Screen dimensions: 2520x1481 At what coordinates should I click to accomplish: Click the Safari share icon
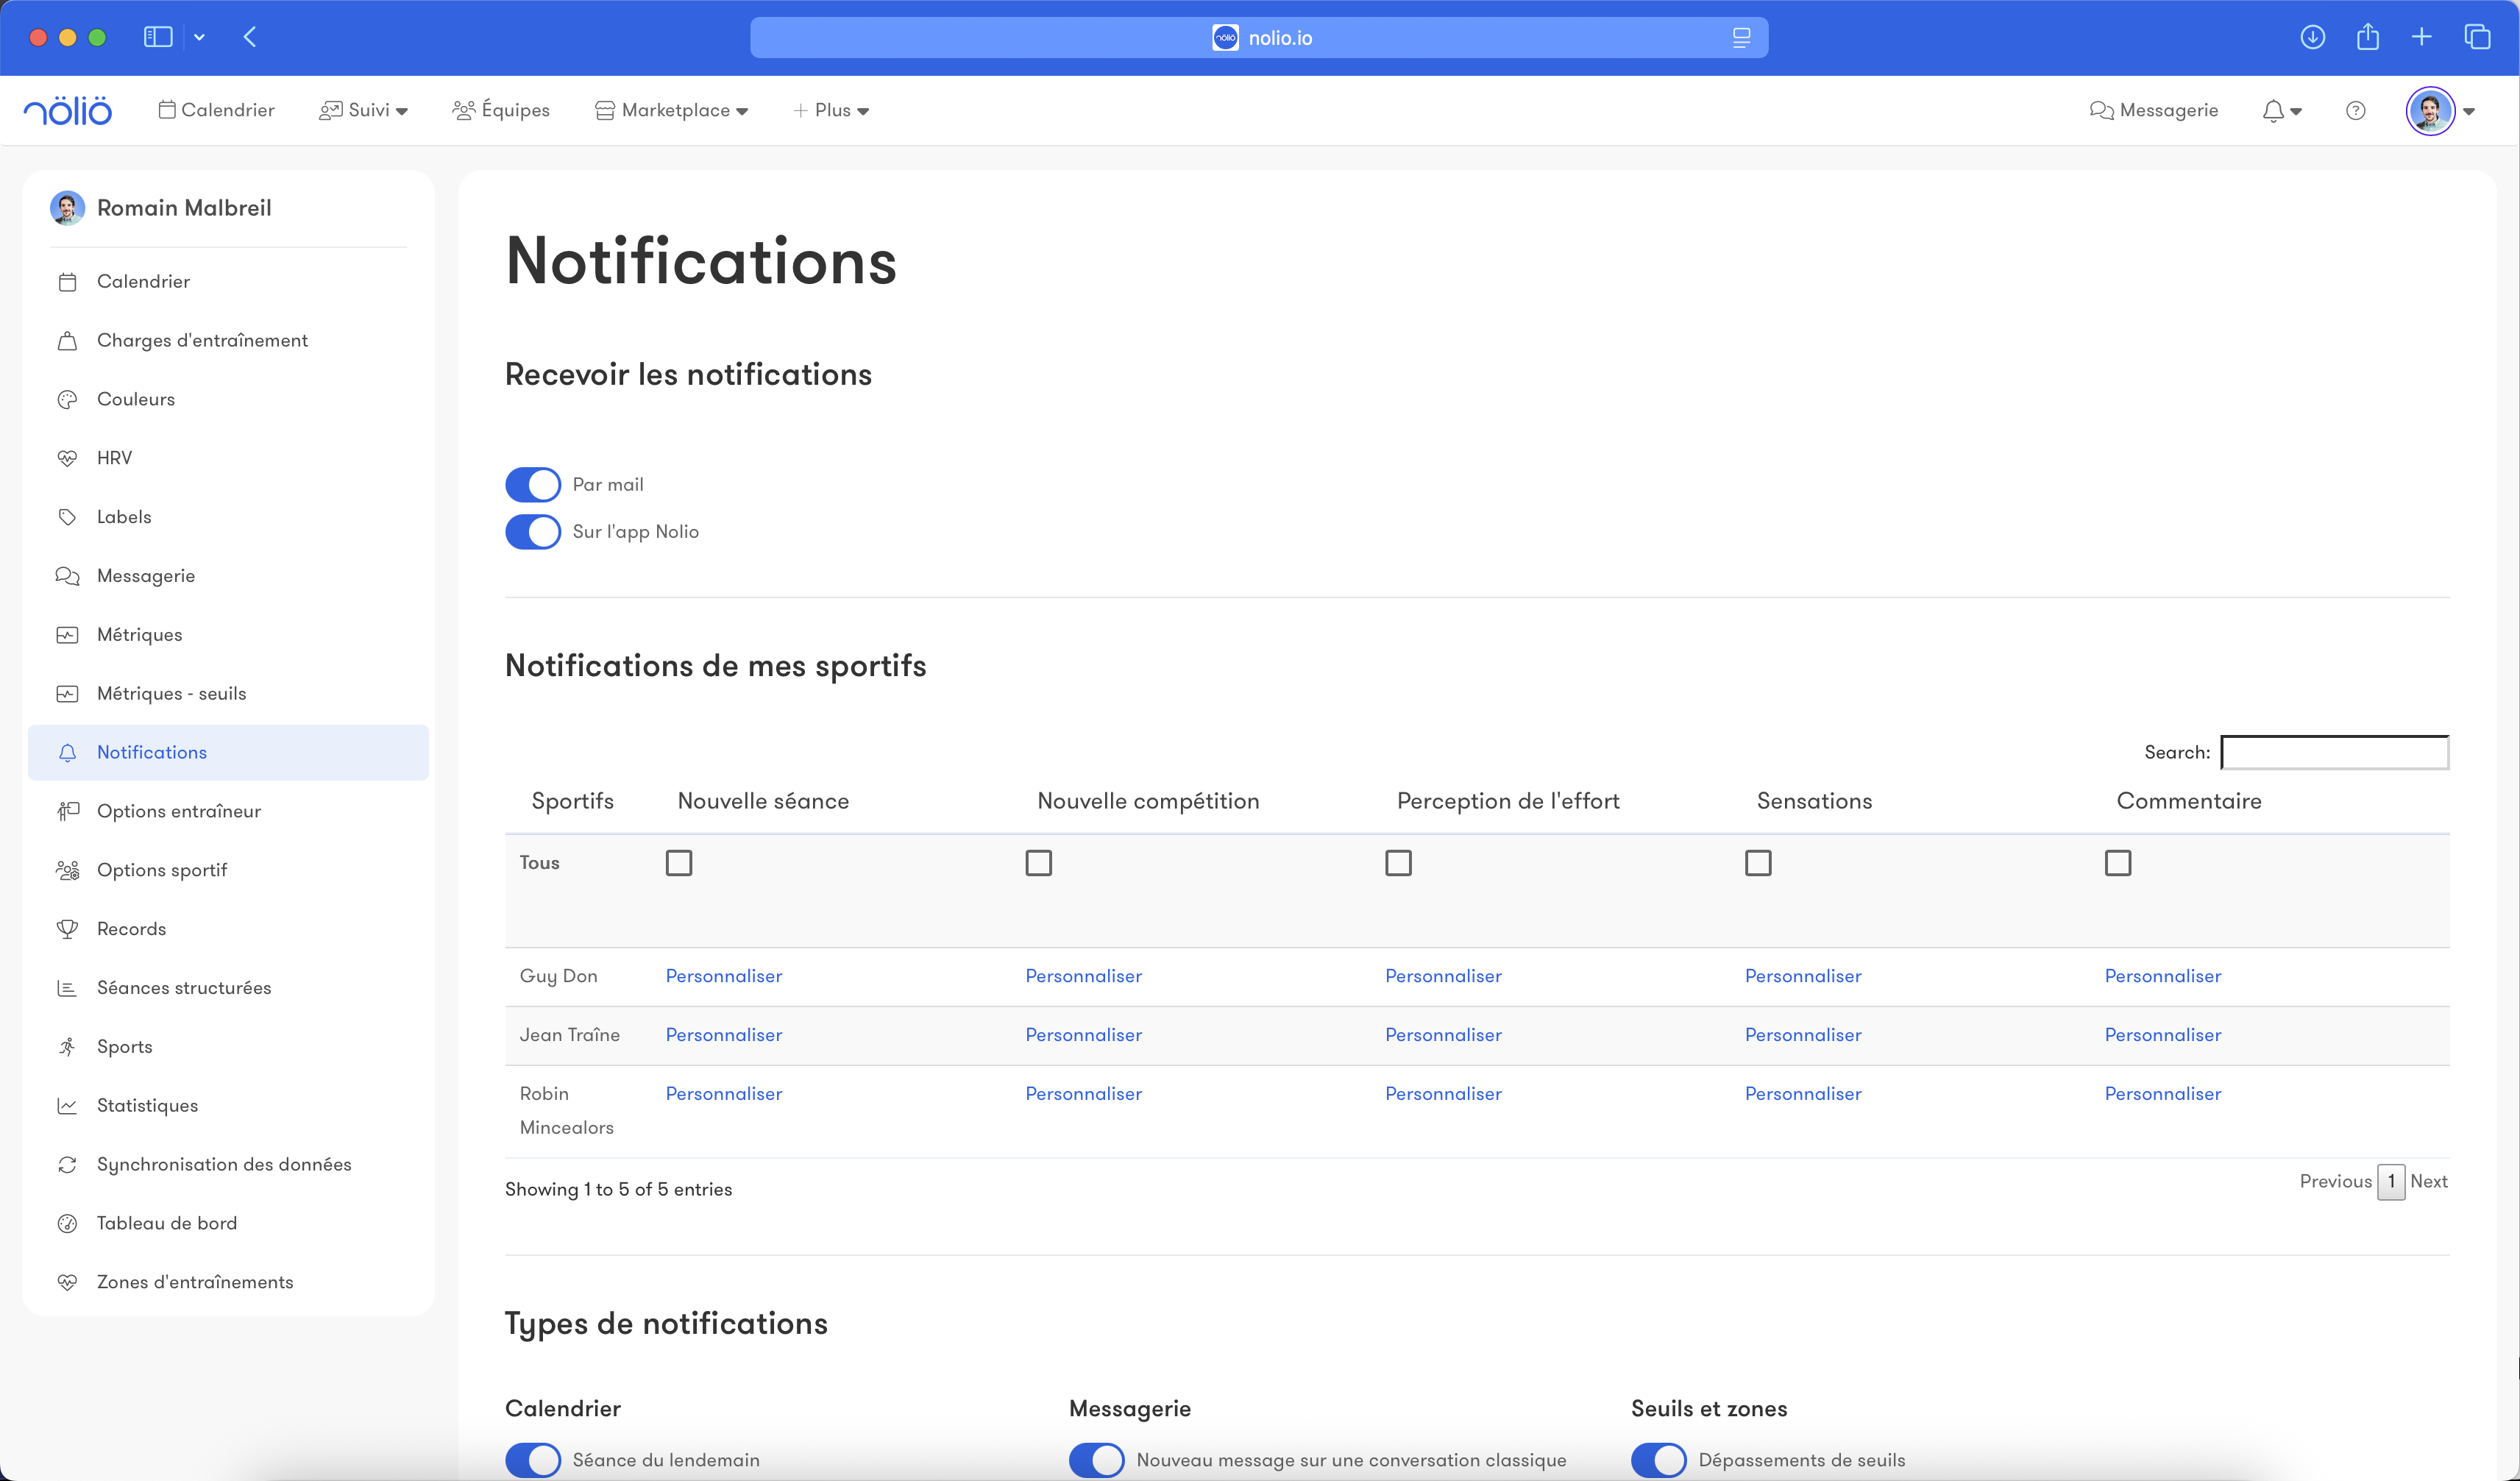[2367, 37]
